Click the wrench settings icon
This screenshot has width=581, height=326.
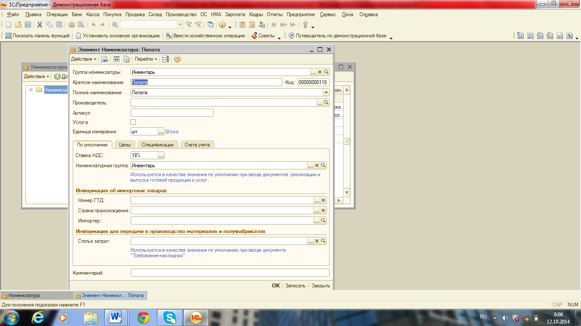(305, 25)
